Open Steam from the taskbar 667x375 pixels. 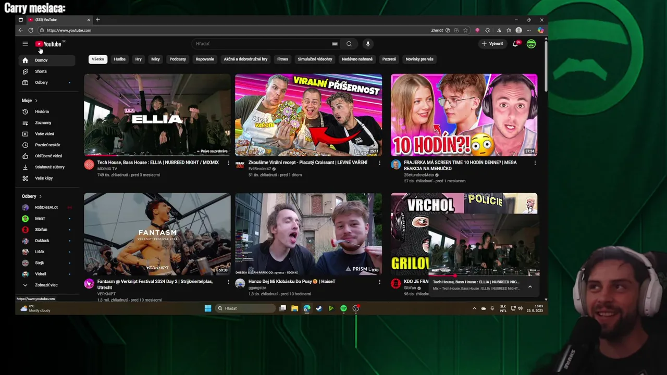coord(319,308)
